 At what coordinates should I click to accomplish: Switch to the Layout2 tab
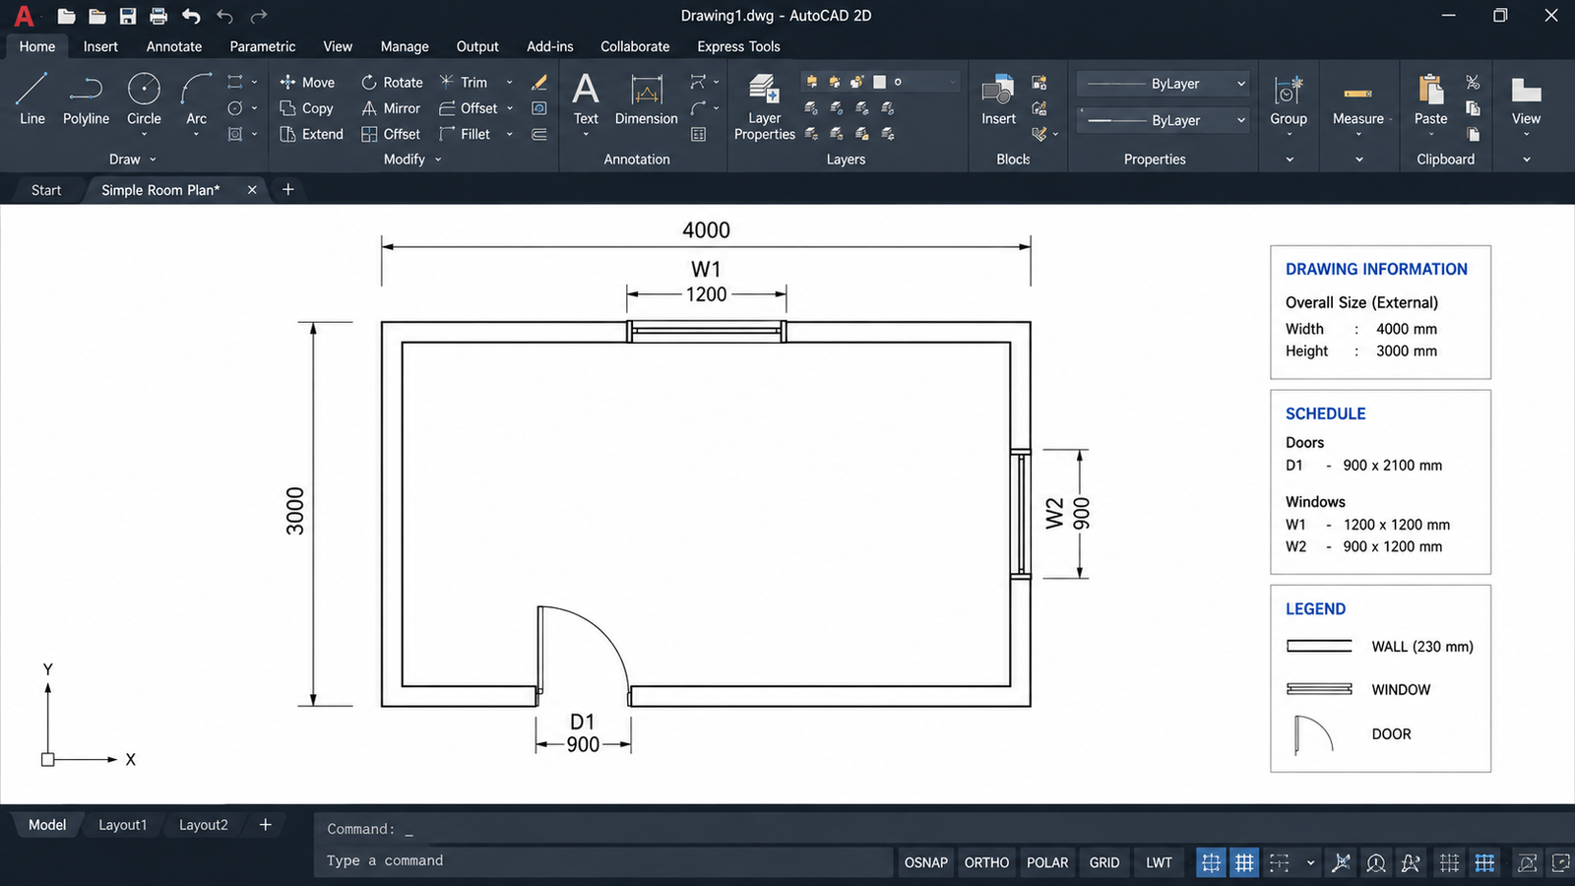point(204,825)
